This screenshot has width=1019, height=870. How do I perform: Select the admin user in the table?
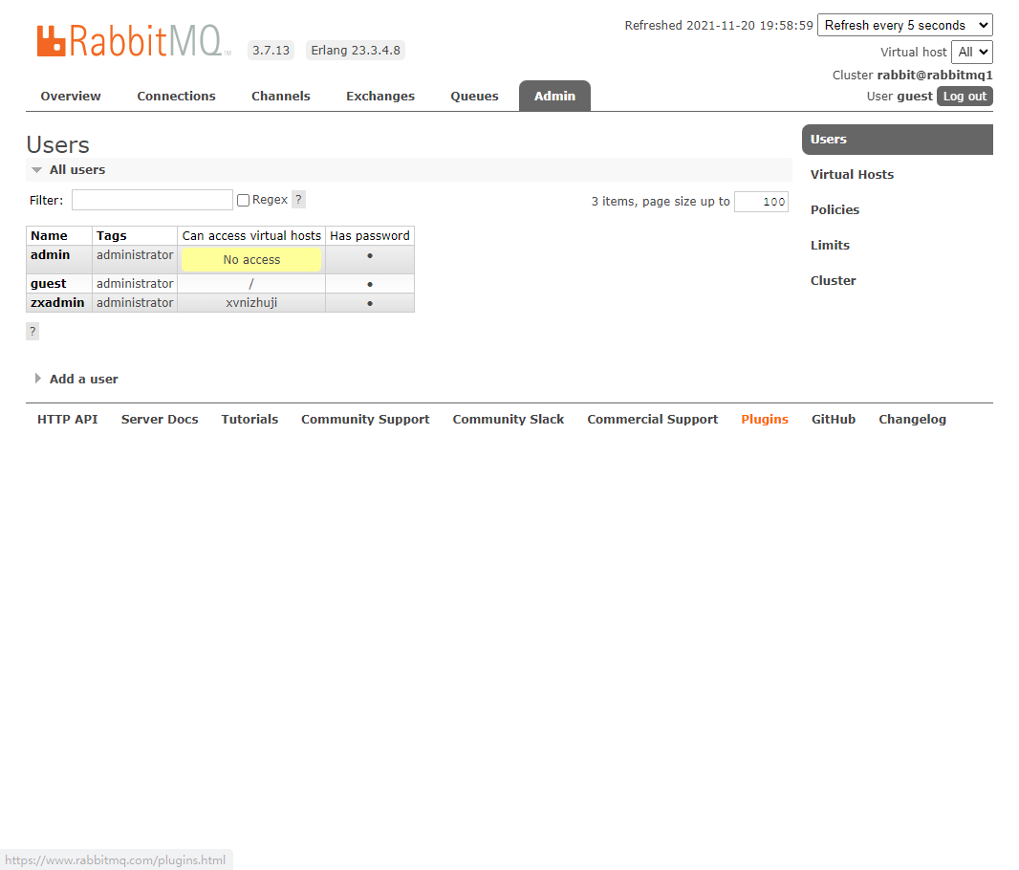tap(50, 255)
